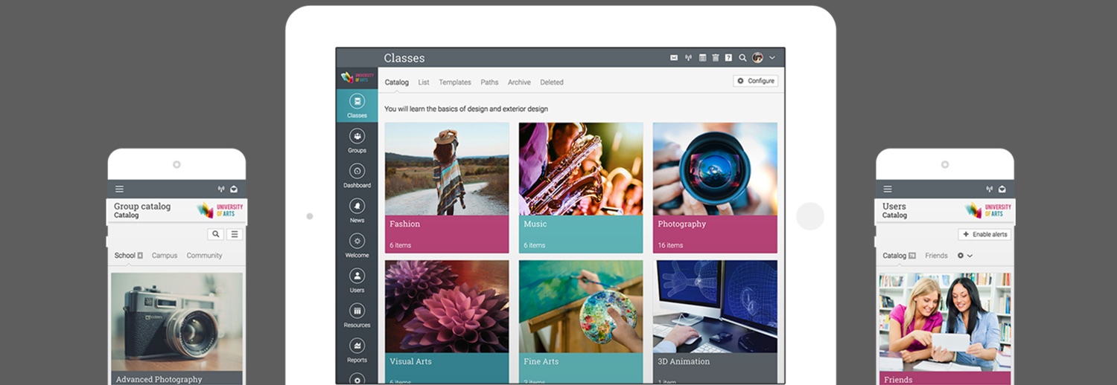
Task: Switch to the Paths tab
Action: tap(489, 82)
